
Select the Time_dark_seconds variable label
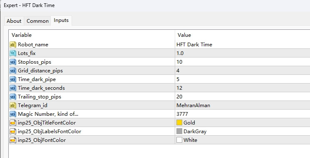[41, 88]
